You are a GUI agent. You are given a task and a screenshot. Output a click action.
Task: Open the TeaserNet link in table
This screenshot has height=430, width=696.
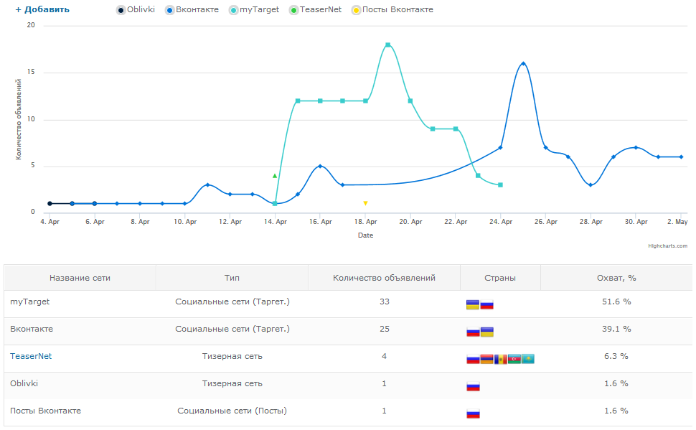click(x=31, y=356)
